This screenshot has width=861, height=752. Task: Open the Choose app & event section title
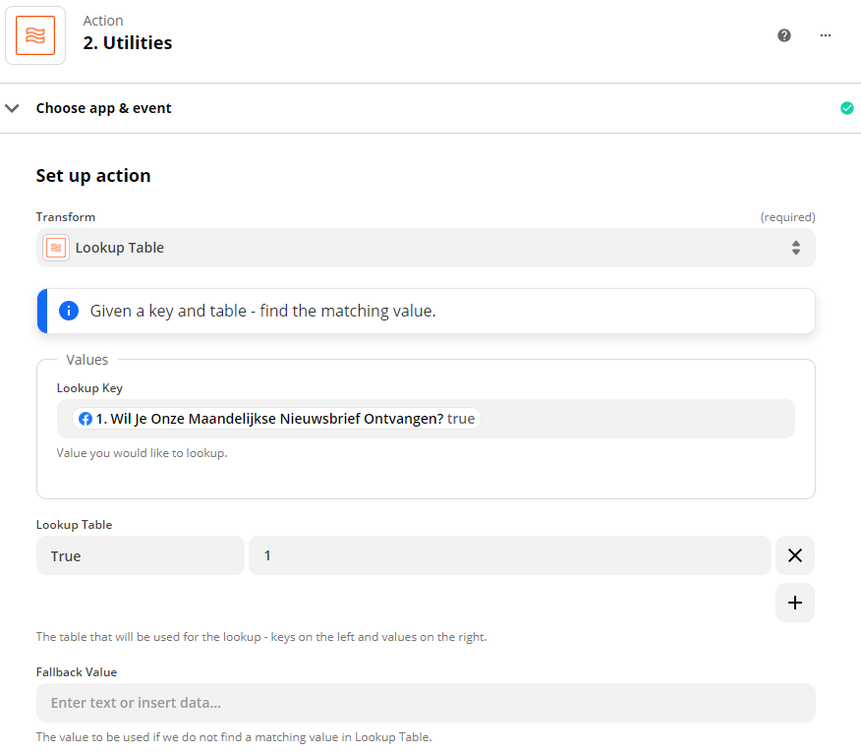[103, 108]
